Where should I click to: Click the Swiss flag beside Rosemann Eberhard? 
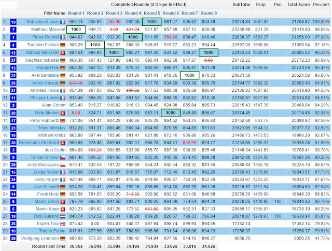click(x=63, y=143)
